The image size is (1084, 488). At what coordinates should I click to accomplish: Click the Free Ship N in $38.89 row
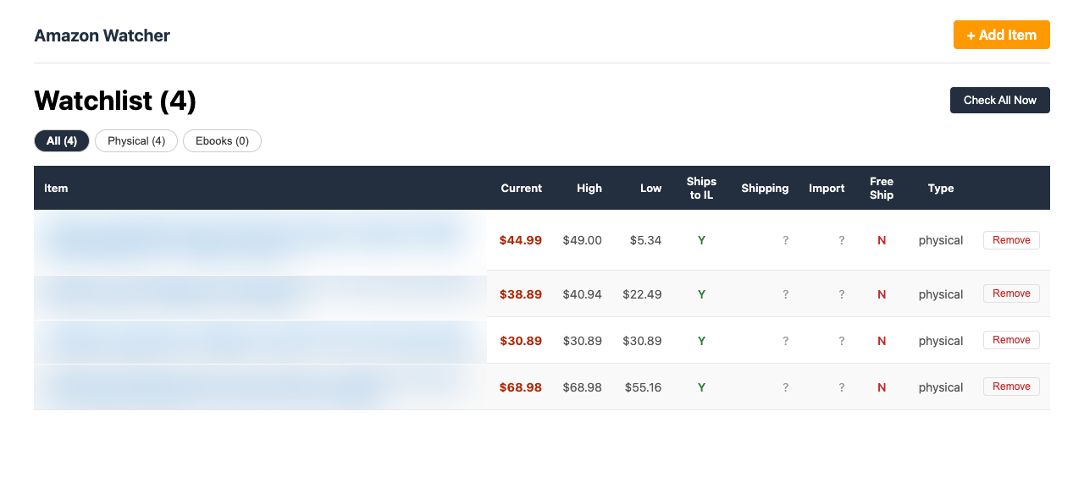(x=882, y=294)
